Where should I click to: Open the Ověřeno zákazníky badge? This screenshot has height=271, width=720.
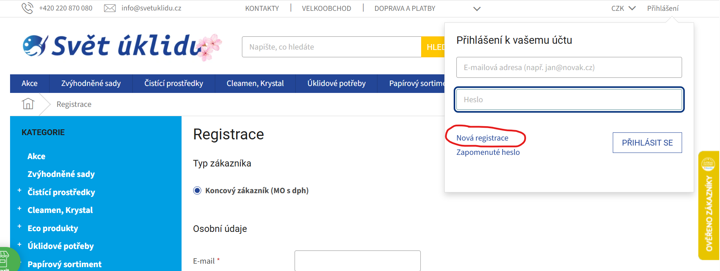coord(708,205)
